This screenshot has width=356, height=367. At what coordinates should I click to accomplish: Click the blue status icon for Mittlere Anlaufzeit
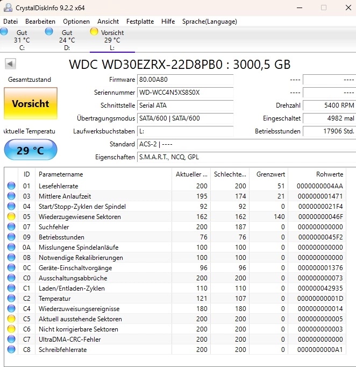point(11,196)
